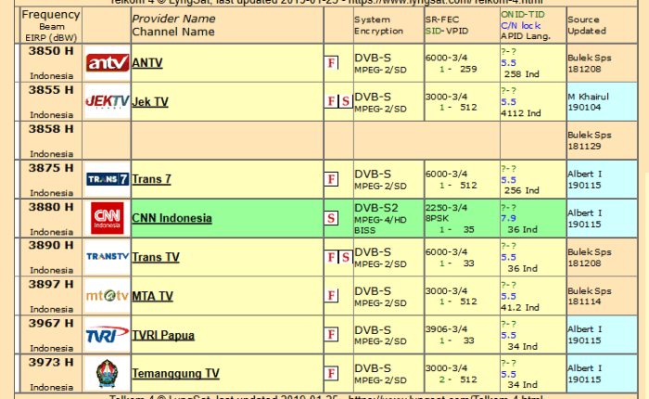Click the F icon in Trans TV row
Screen dimensions: 649x399
pos(331,257)
